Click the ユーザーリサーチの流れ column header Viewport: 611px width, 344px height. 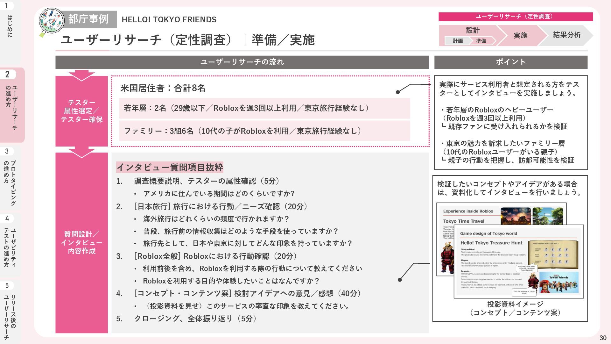[x=242, y=62]
